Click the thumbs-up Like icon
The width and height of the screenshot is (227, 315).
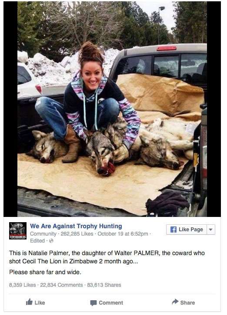point(30,302)
